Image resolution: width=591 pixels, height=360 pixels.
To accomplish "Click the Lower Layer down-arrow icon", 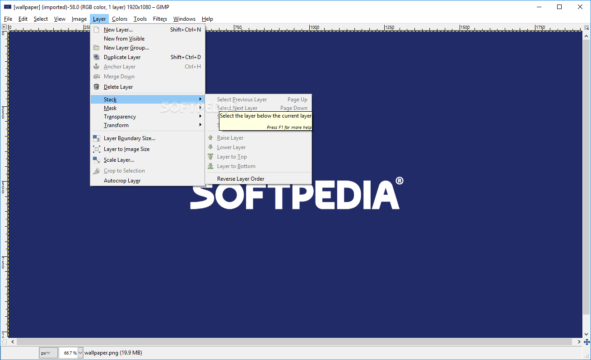I will tap(210, 147).
